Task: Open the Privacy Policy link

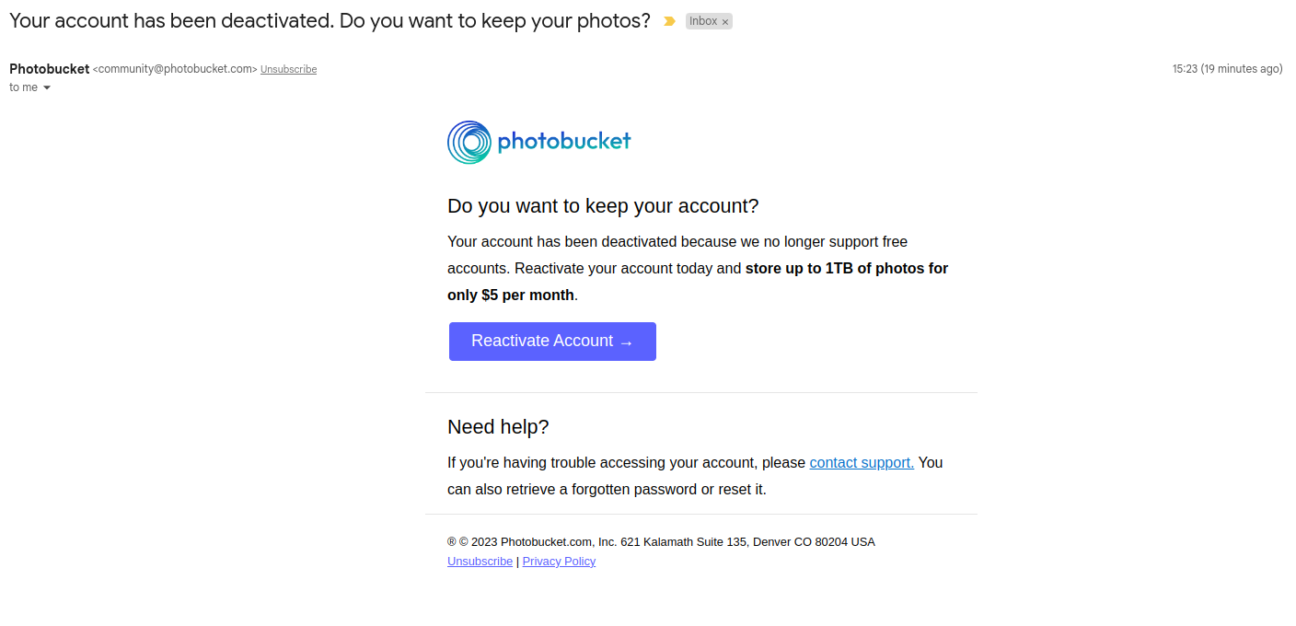Action: 559,562
